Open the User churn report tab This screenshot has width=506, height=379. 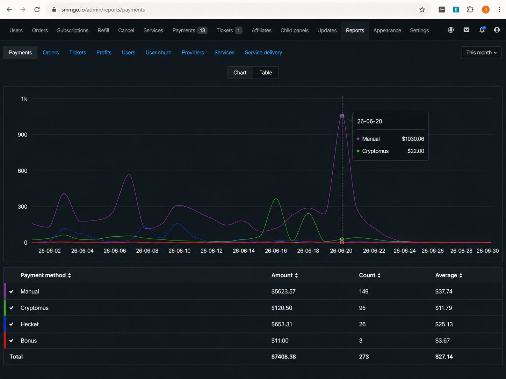click(x=158, y=52)
